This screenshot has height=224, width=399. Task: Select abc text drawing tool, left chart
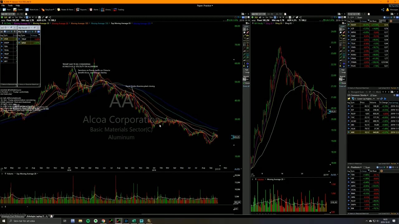click(248, 35)
